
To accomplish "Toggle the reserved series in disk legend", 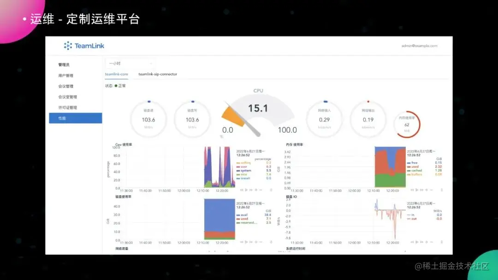I will [248, 222].
